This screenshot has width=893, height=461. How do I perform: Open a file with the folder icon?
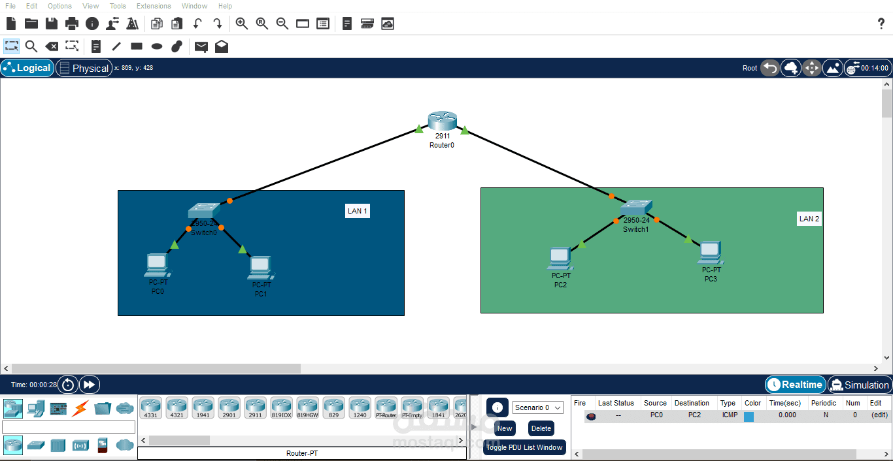point(31,24)
